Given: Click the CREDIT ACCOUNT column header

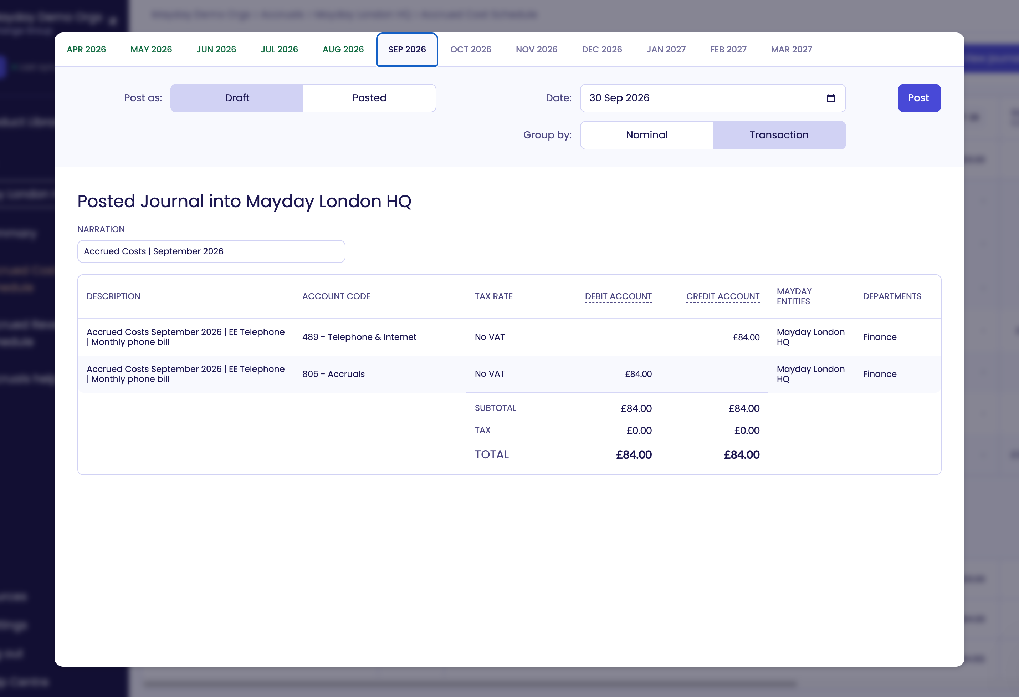Looking at the screenshot, I should (x=723, y=296).
